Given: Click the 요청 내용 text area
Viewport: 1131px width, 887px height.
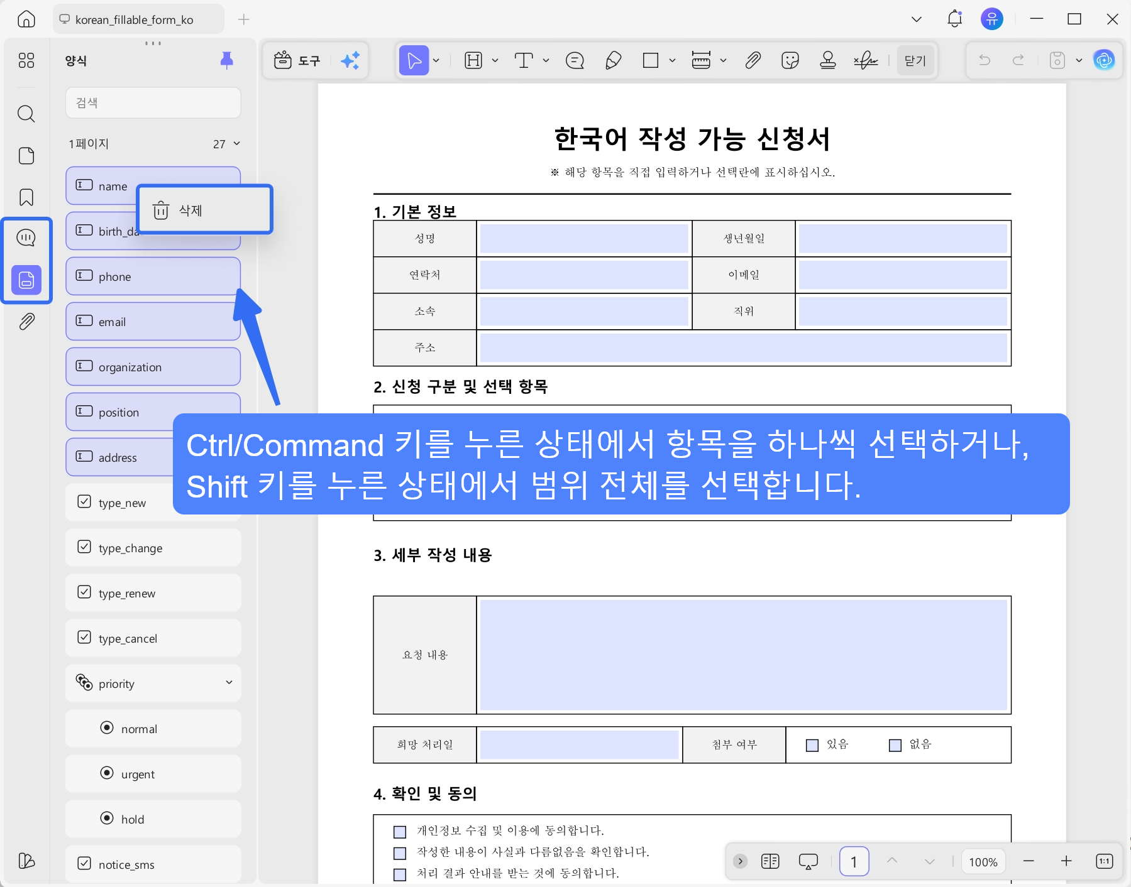Looking at the screenshot, I should pyautogui.click(x=744, y=655).
